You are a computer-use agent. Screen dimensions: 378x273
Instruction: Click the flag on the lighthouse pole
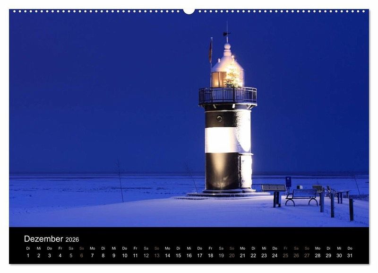tap(210, 52)
